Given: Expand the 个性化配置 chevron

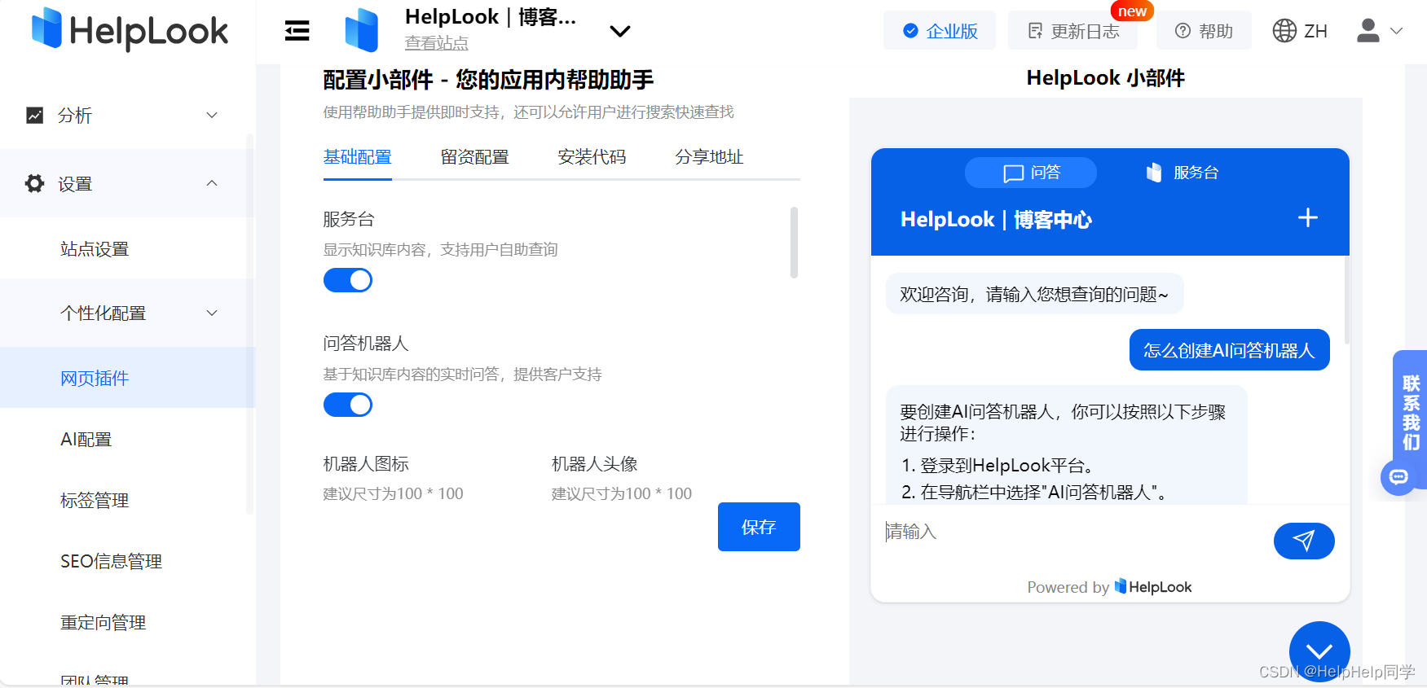Looking at the screenshot, I should point(212,313).
